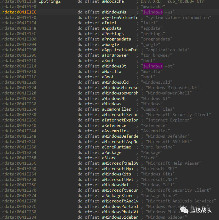Image resolution: width=219 pixels, height=220 pixels.
Task: Click the aApplicationDat offset name
Action: [x=120, y=50]
